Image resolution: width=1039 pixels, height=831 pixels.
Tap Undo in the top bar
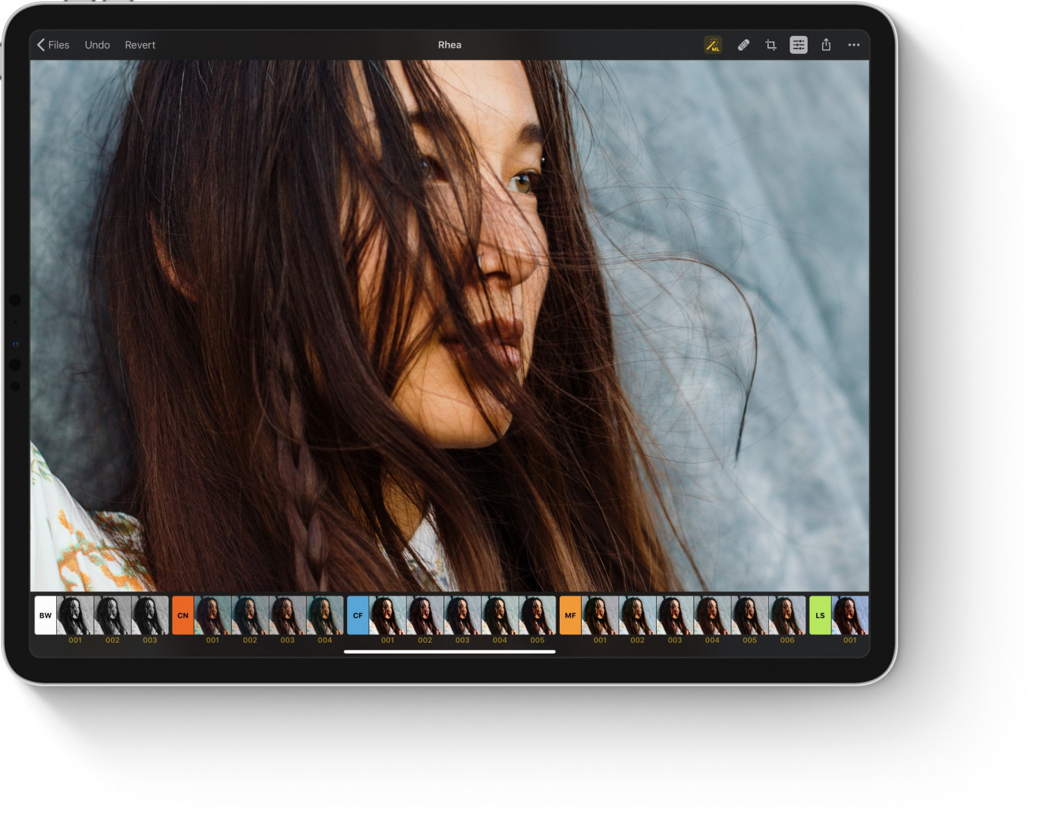pos(97,45)
